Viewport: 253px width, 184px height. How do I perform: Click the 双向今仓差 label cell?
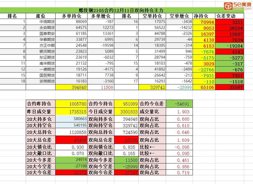pyautogui.click(x=101, y=172)
